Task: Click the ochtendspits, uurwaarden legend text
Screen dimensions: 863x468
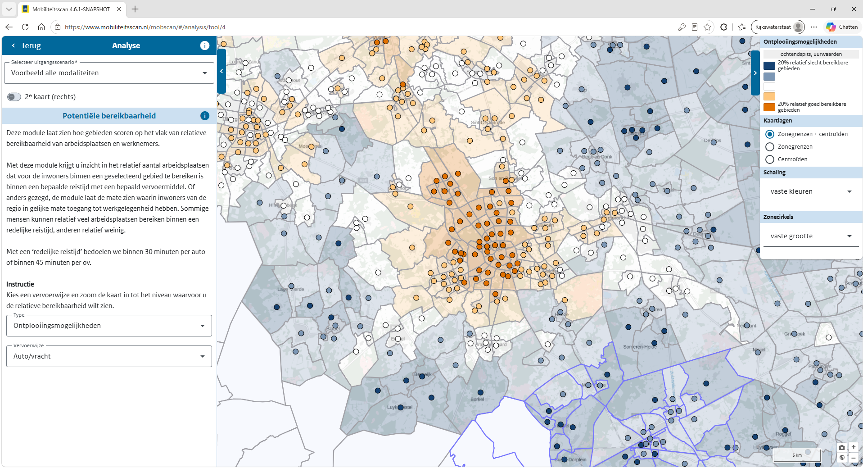Action: (811, 54)
